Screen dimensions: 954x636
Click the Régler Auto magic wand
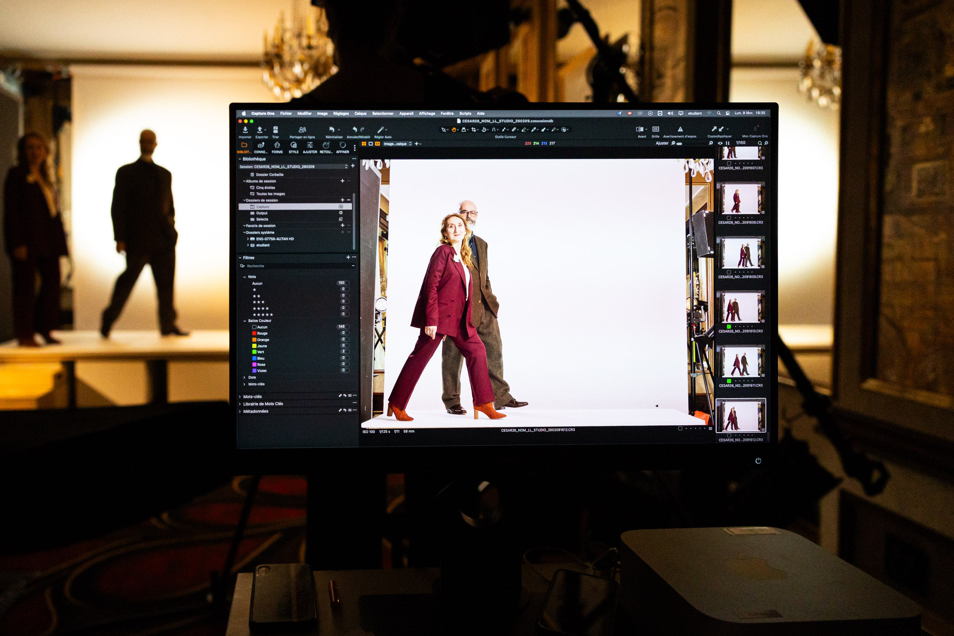tap(380, 130)
